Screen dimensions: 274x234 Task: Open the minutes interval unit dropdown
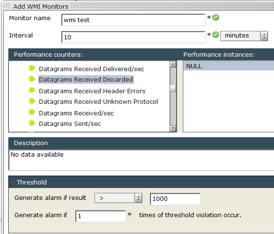click(244, 36)
